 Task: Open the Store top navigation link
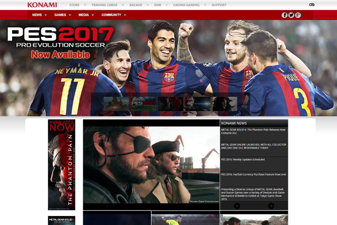point(74,5)
